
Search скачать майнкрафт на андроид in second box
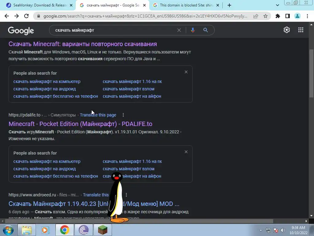(44, 169)
